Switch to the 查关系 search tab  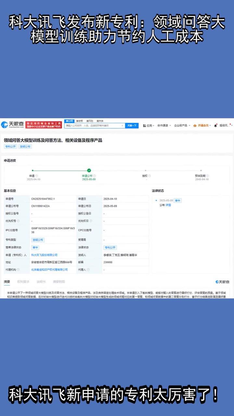[x=100, y=121]
